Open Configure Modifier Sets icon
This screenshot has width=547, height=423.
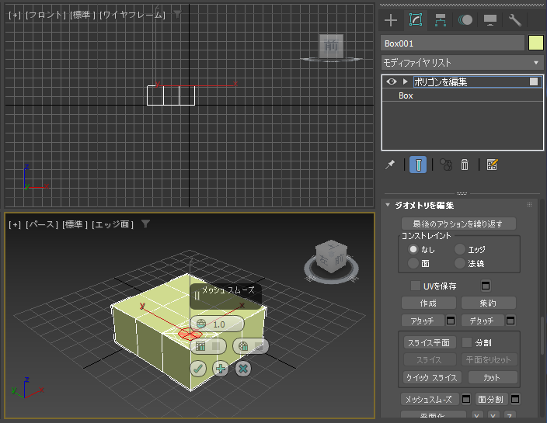(x=492, y=165)
